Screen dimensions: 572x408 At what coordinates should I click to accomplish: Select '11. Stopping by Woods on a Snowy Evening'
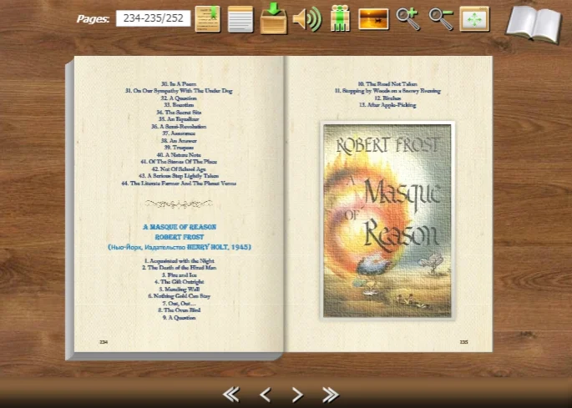click(387, 91)
